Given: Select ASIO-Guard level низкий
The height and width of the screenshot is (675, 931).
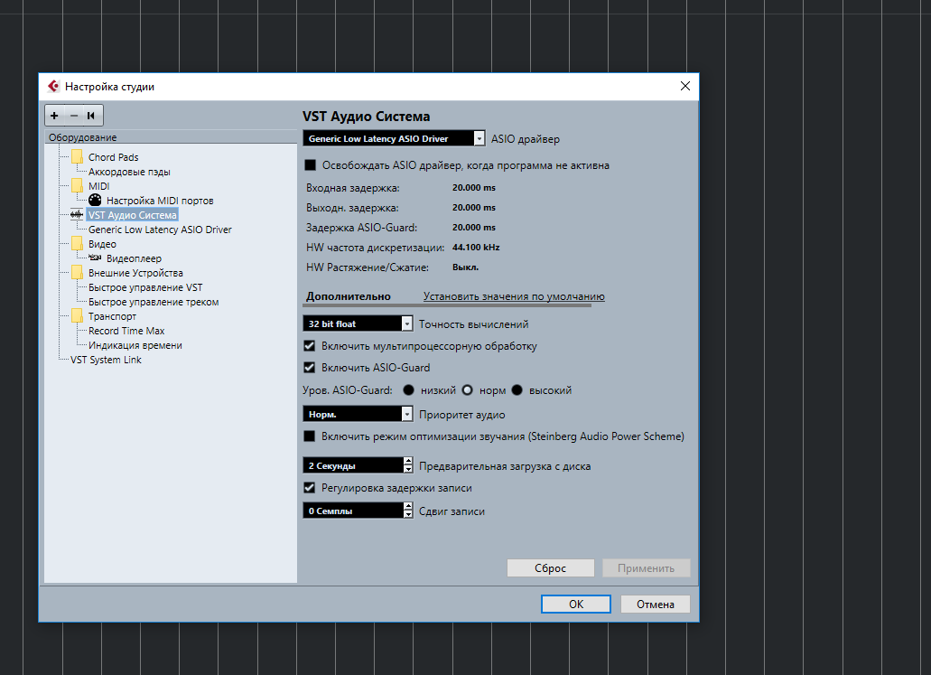Looking at the screenshot, I should (x=408, y=390).
